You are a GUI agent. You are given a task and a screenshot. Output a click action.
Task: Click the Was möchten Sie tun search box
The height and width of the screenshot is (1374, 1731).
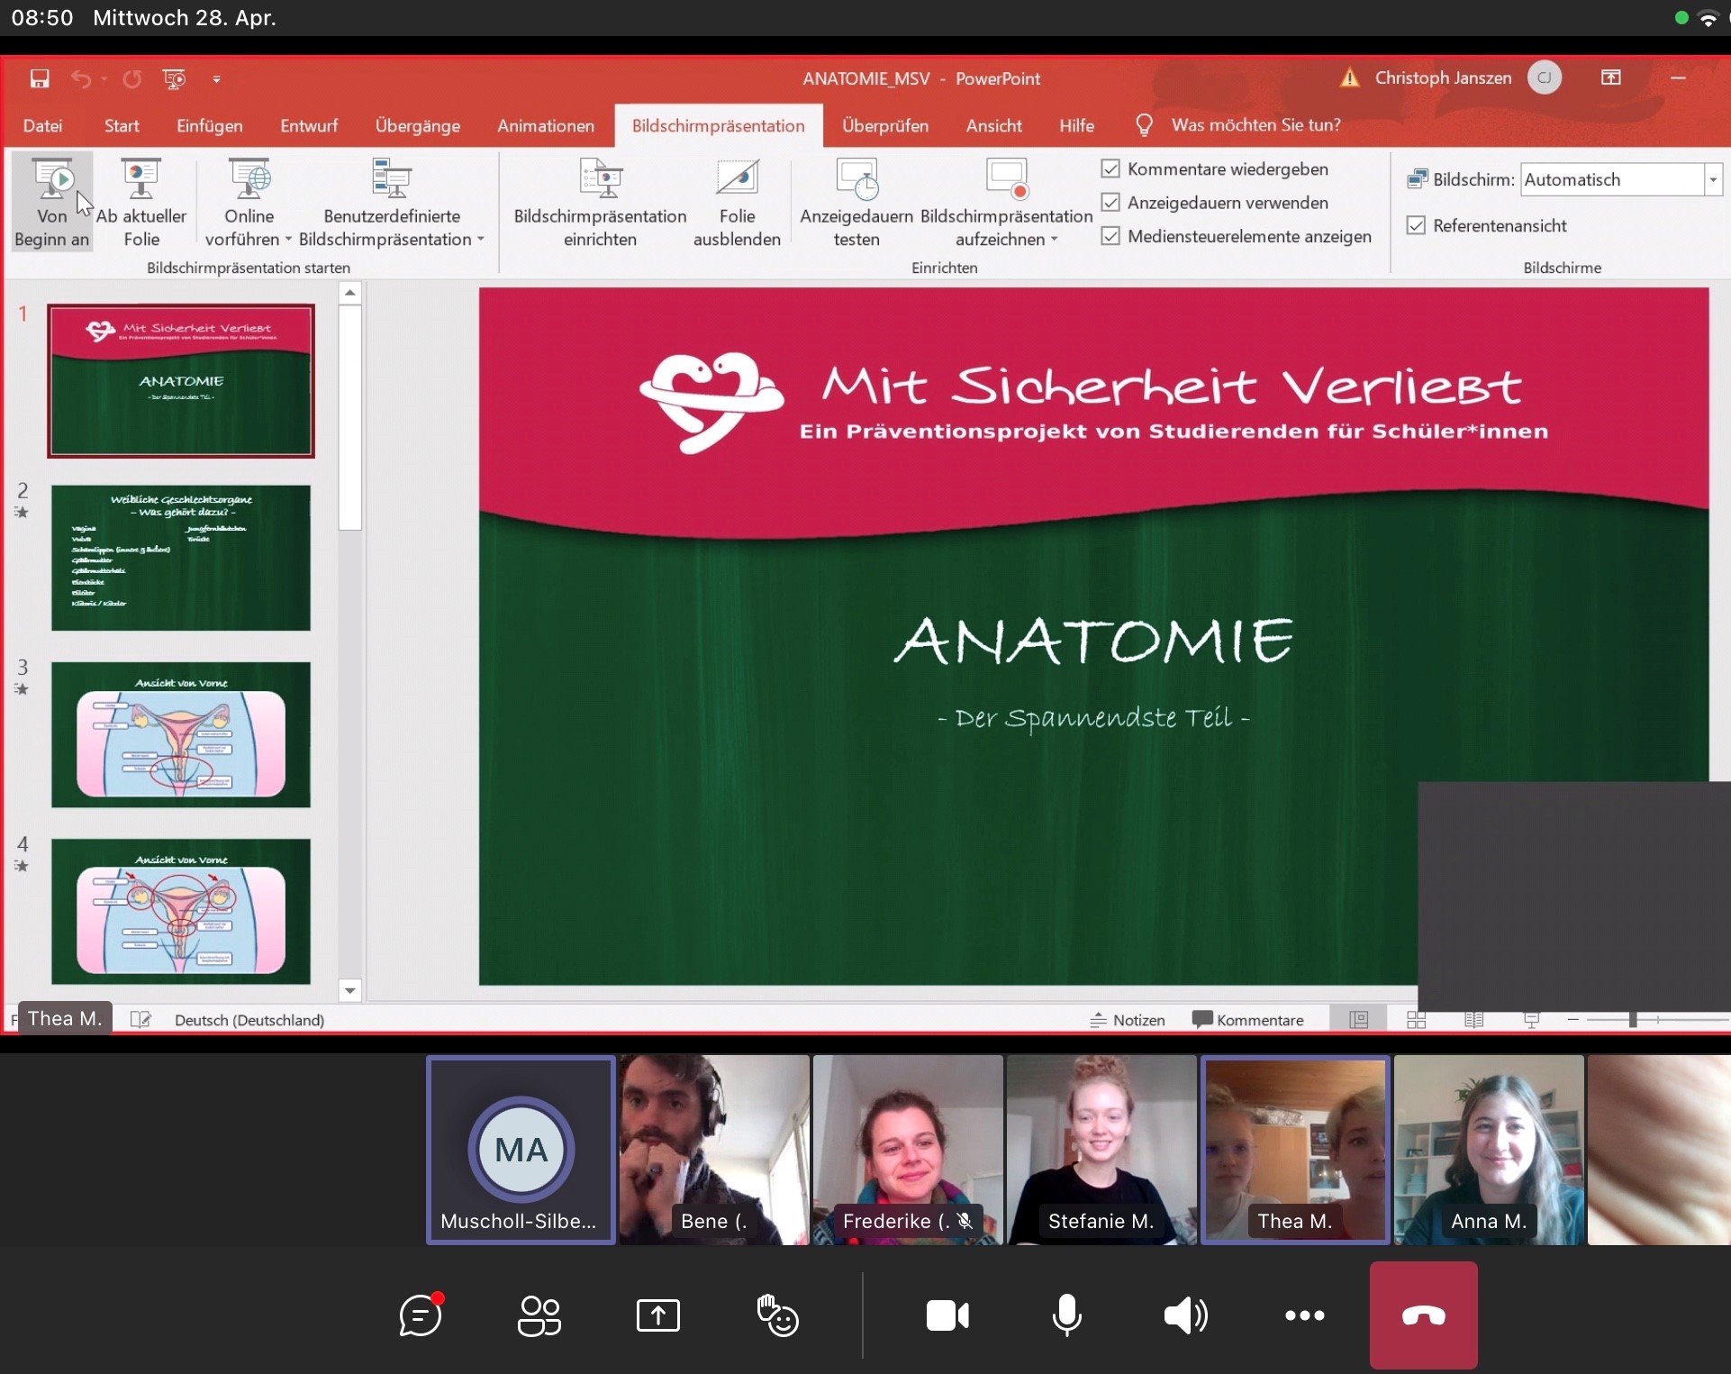(1255, 125)
